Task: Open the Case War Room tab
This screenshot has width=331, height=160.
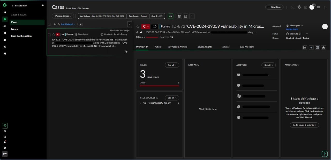Action: [x=247, y=47]
